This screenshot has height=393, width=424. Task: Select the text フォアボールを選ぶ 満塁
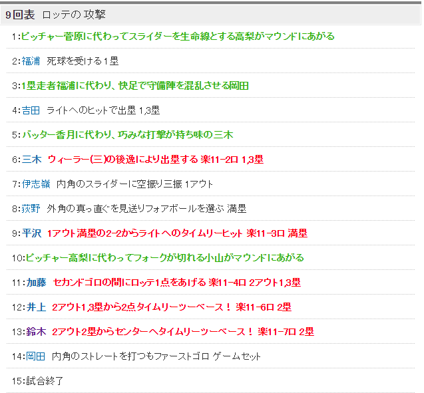146,209
